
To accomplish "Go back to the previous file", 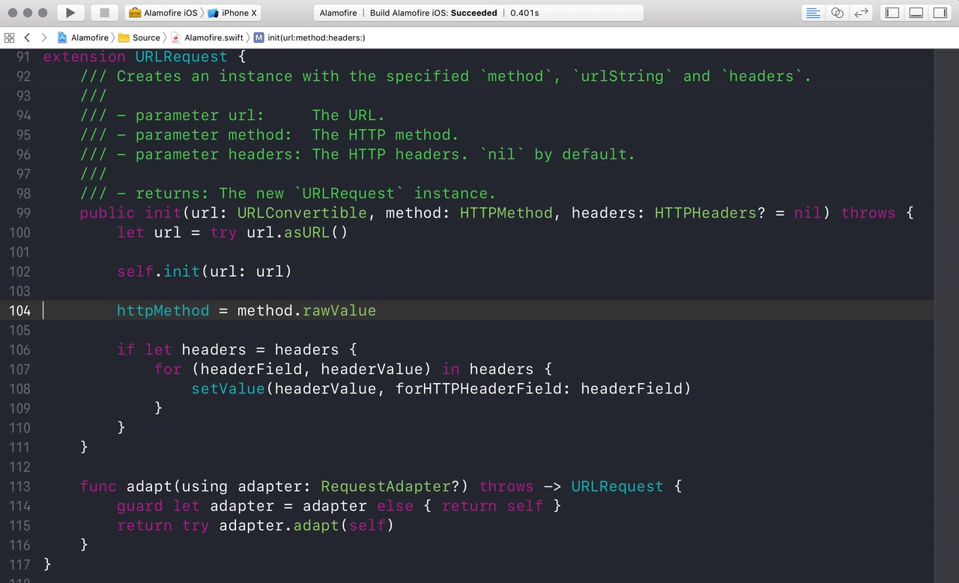I will click(27, 37).
